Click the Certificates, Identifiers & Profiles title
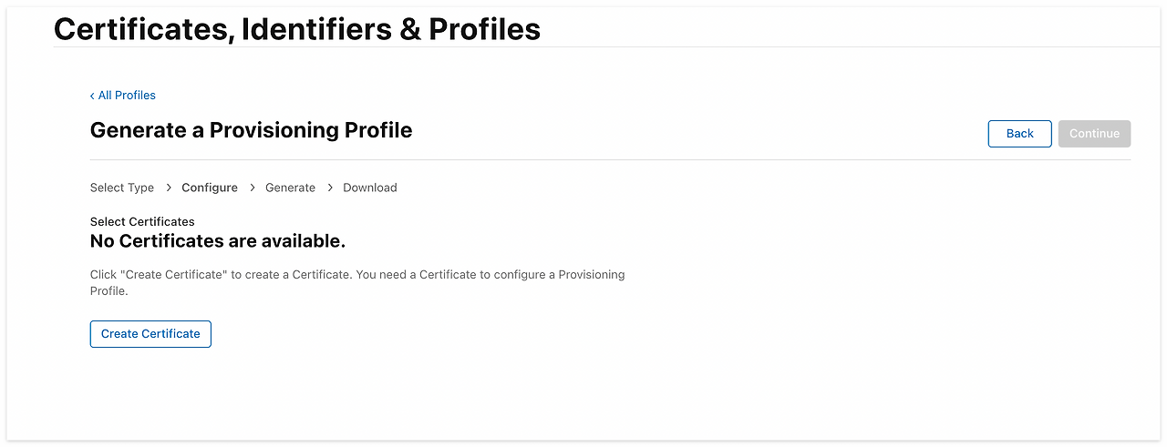This screenshot has height=447, width=1167. (x=297, y=28)
